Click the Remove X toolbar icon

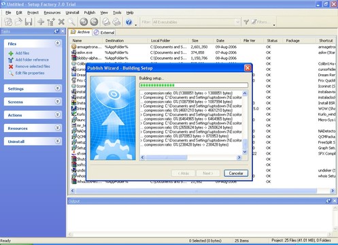[61, 22]
